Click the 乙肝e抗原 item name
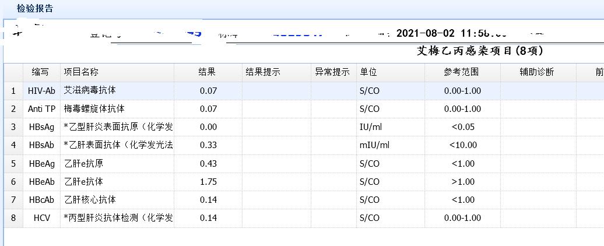This screenshot has width=604, height=246. pos(83,163)
